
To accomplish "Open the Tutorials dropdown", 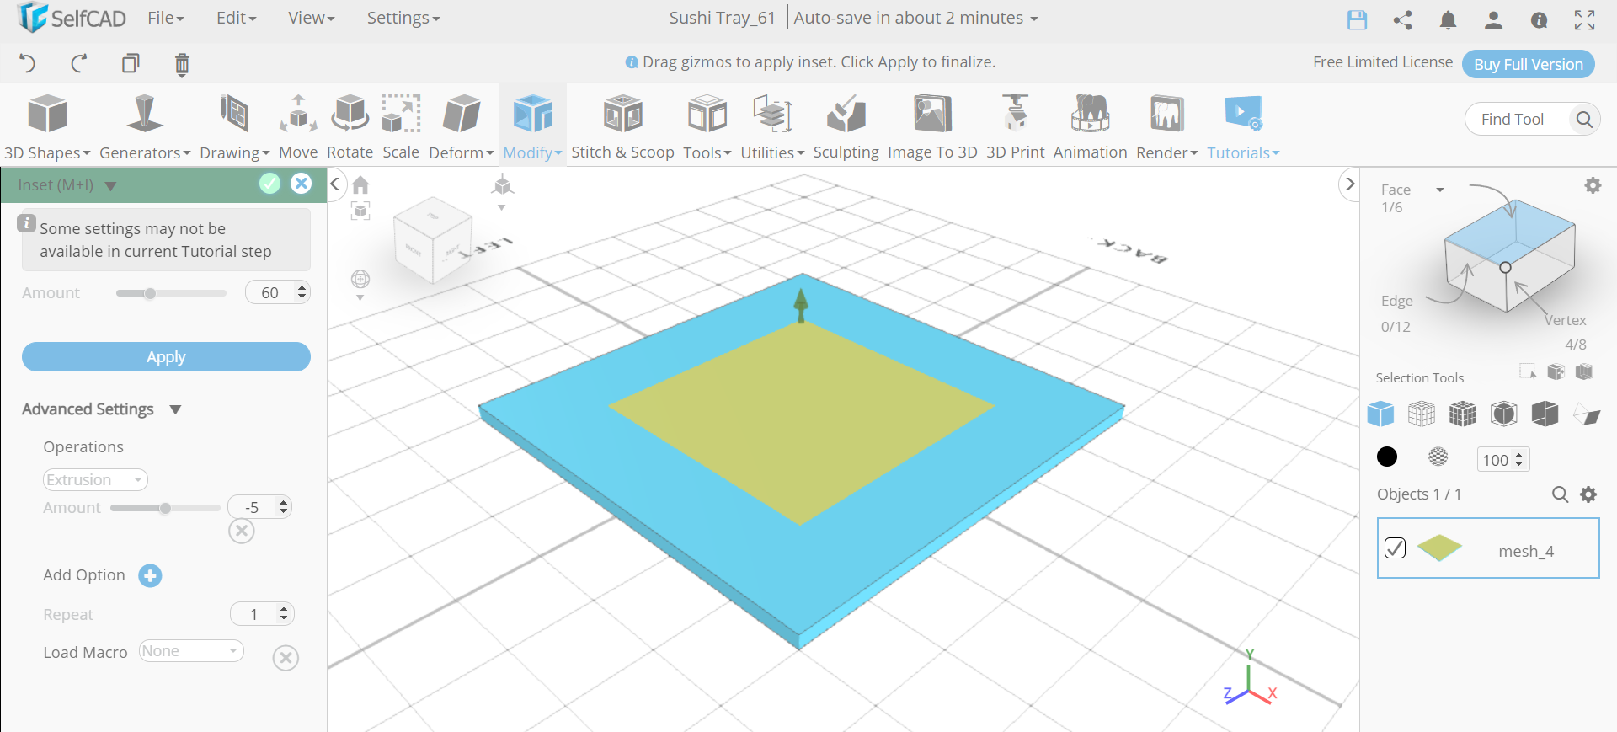I will coord(1243,126).
